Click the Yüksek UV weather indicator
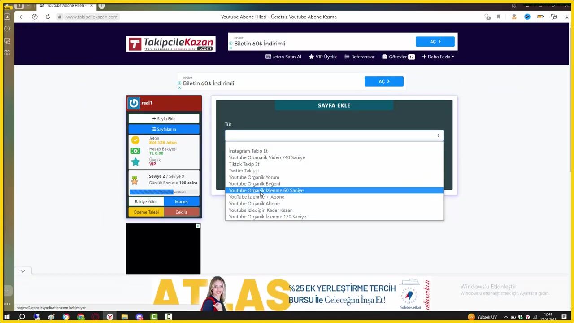574x323 pixels. coord(483,317)
